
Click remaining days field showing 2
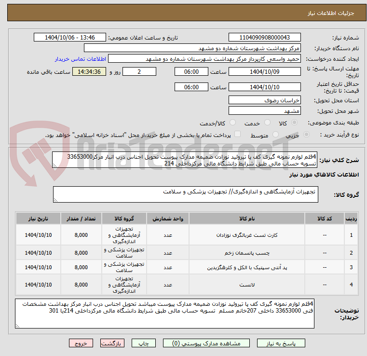[139, 71]
